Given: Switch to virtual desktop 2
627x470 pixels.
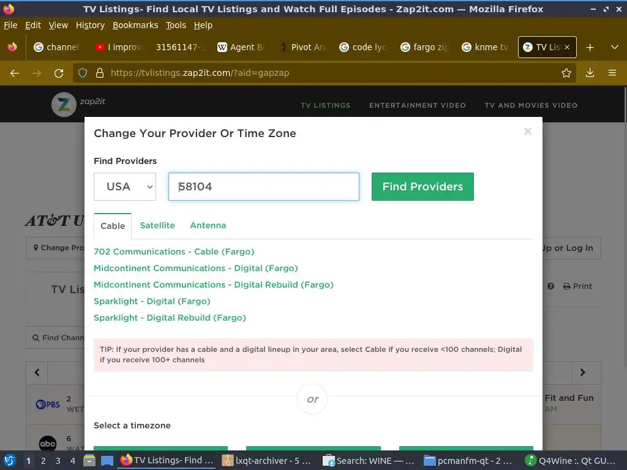Looking at the screenshot, I should [43, 461].
